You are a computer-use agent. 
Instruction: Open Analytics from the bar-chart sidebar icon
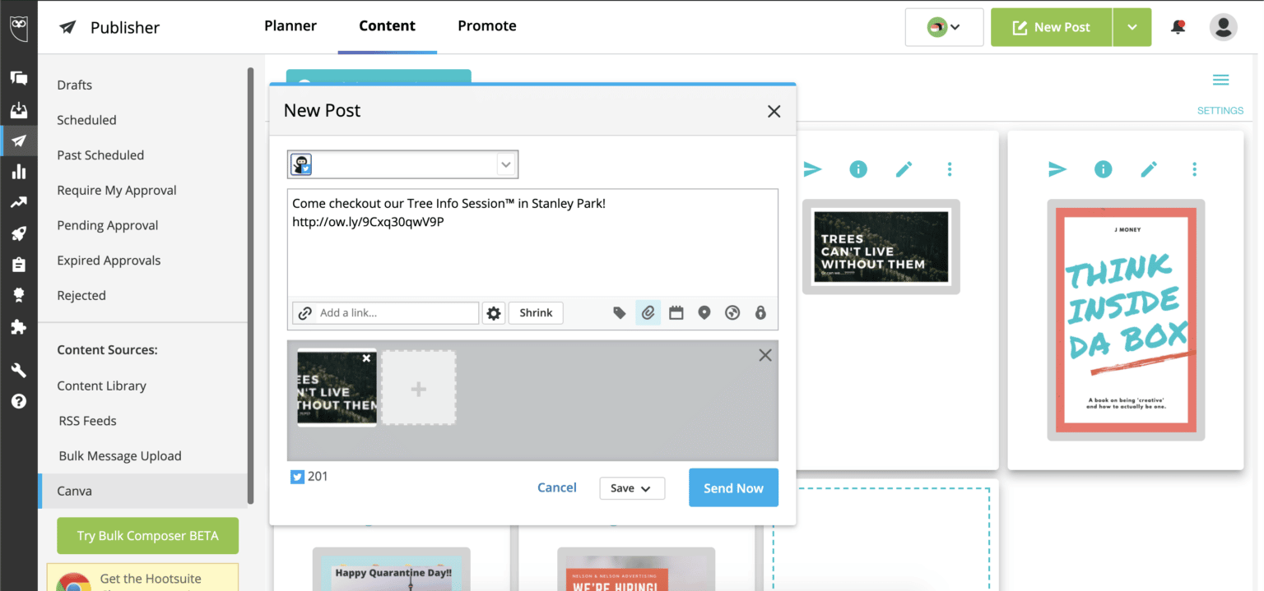point(18,171)
